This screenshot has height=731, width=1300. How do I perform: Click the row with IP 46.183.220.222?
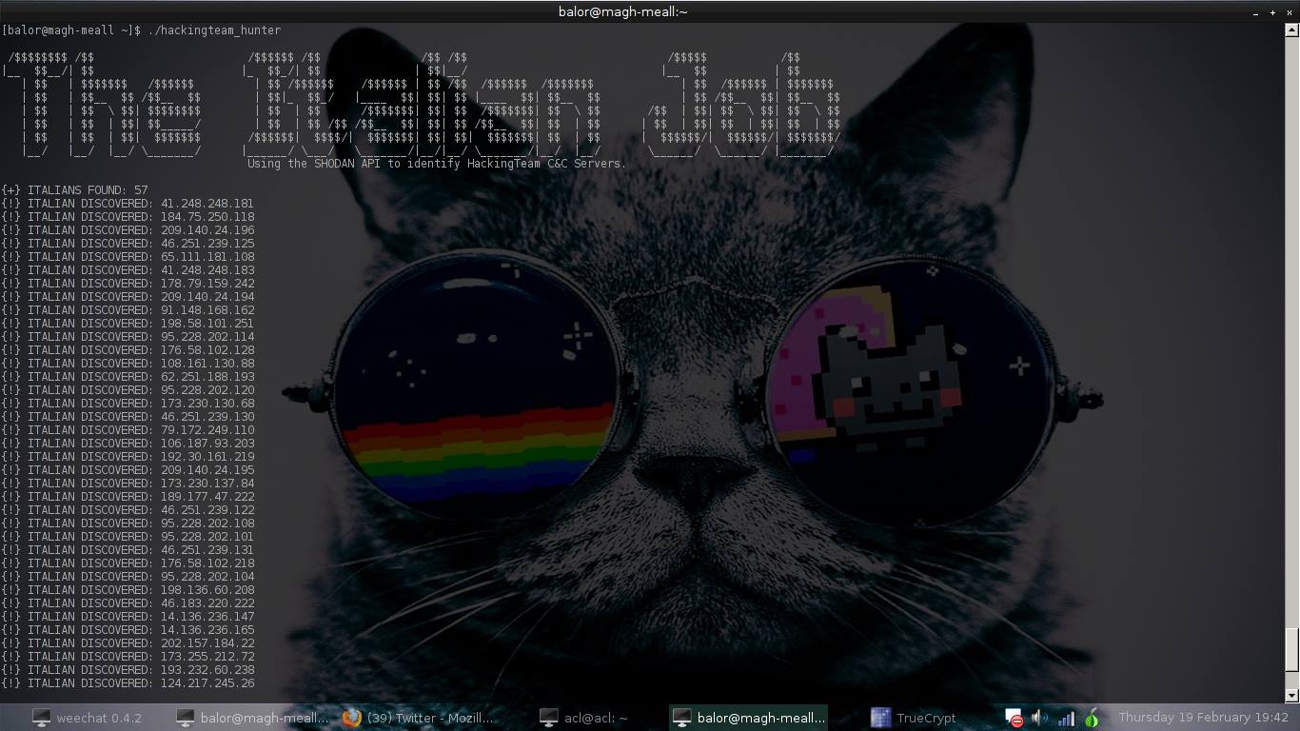pos(128,603)
